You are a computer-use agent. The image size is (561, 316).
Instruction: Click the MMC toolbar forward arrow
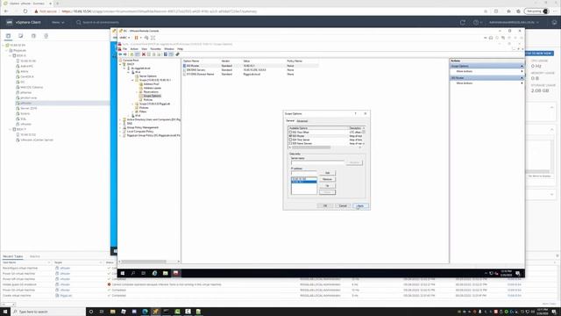pos(124,54)
